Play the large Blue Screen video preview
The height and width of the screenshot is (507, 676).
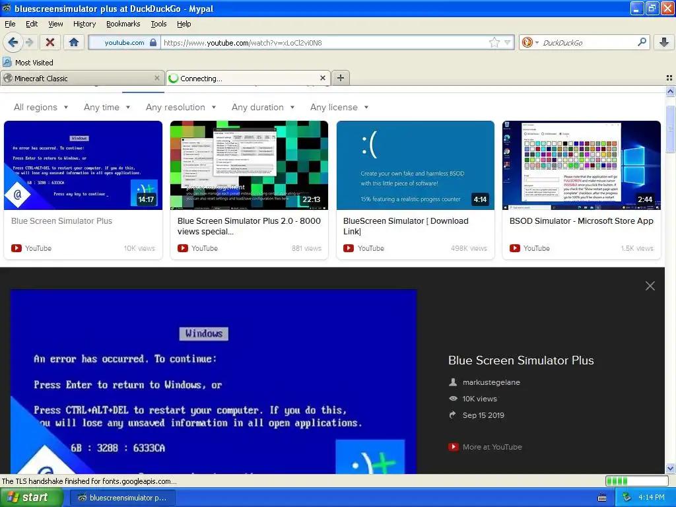click(x=213, y=382)
